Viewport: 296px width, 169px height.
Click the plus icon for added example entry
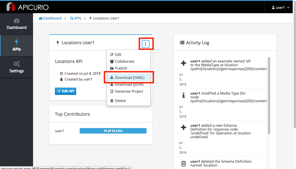(x=183, y=63)
